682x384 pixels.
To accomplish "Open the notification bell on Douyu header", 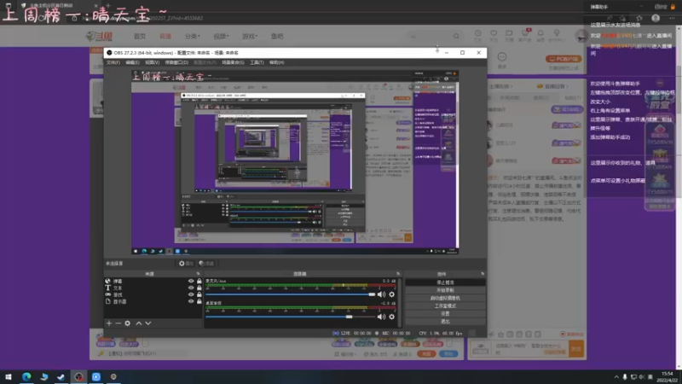I will (x=540, y=35).
